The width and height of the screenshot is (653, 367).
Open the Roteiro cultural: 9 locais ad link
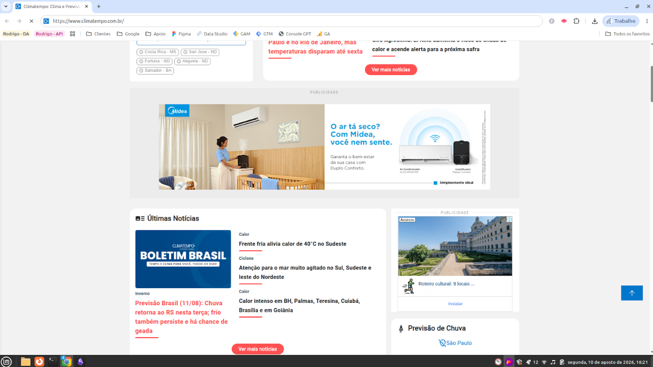coord(447,284)
